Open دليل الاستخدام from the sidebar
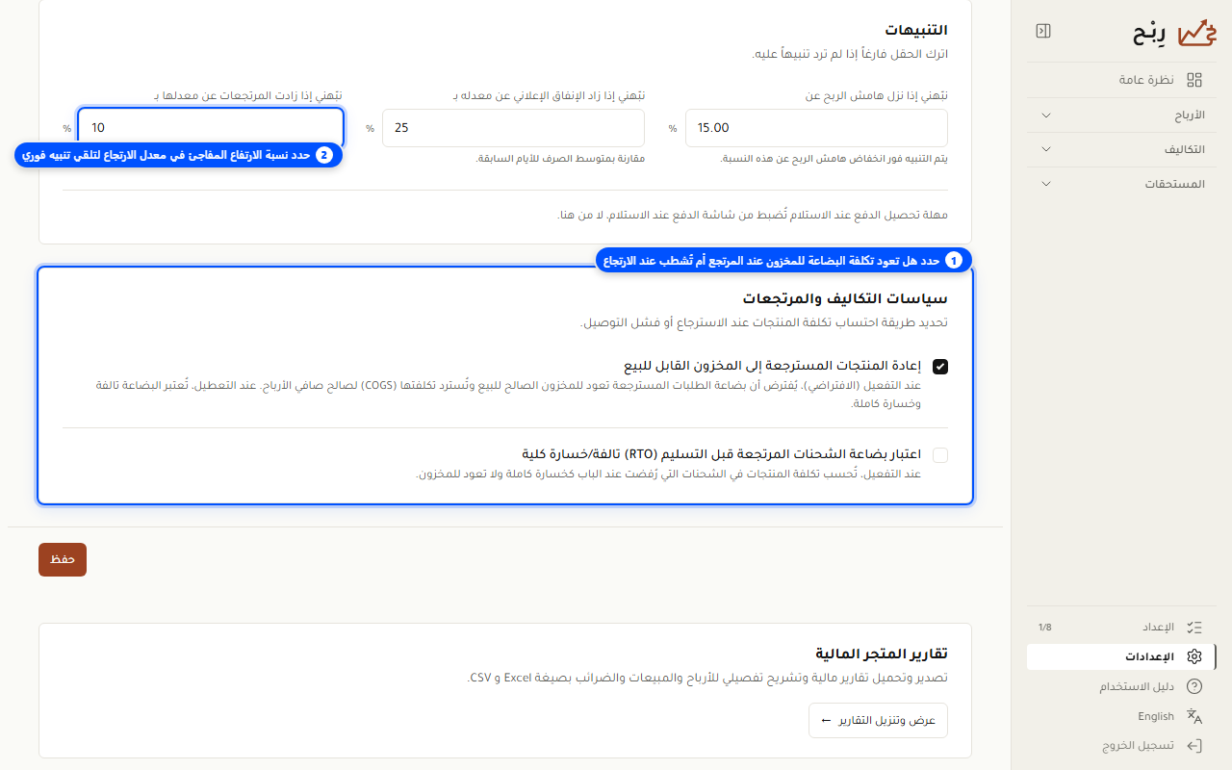 click(x=1122, y=686)
